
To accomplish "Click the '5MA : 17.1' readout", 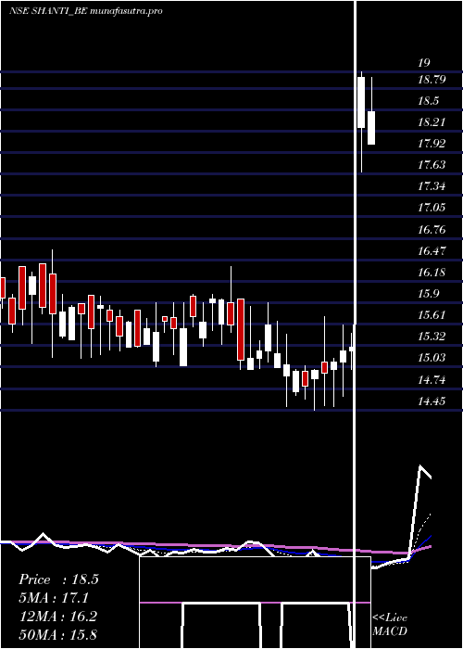I will tap(54, 598).
